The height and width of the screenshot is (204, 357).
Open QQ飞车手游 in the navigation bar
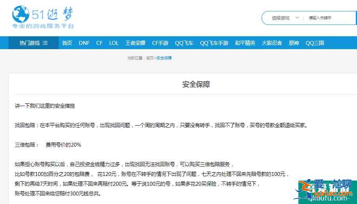pos(214,43)
